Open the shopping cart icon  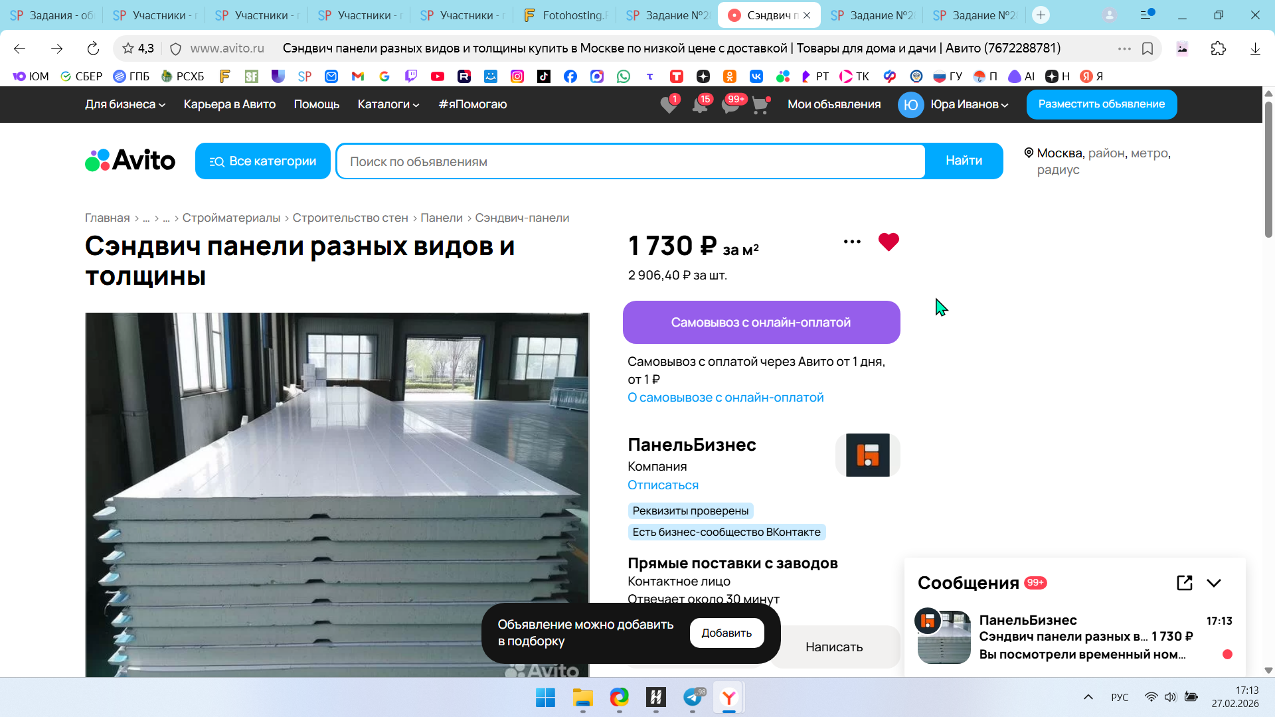click(760, 105)
